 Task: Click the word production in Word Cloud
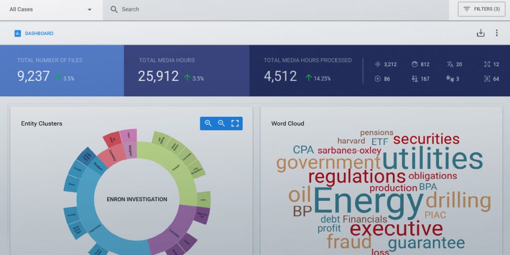(x=393, y=188)
